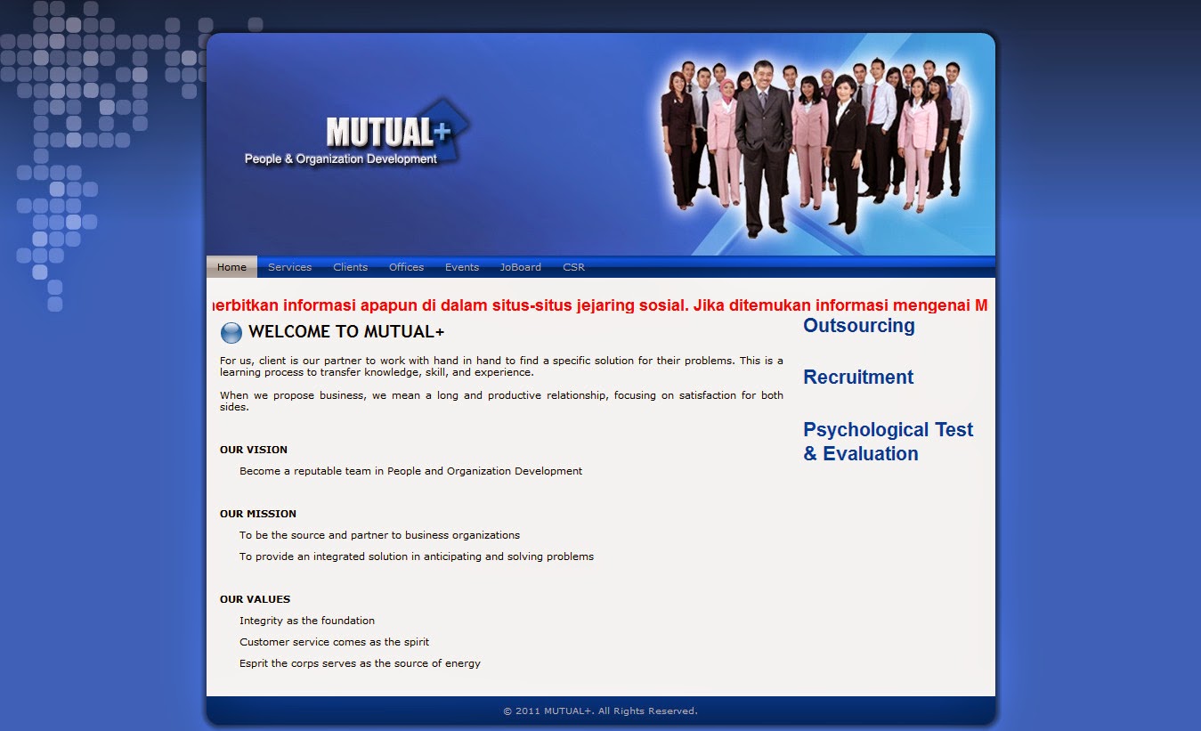Click the WELCOME TO MUTUAL+ heading
Screen dimensions: 1201x731
346,332
